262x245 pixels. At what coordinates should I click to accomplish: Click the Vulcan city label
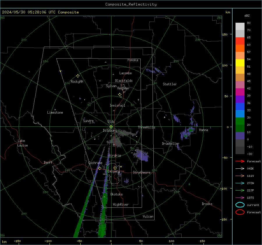tap(148, 216)
